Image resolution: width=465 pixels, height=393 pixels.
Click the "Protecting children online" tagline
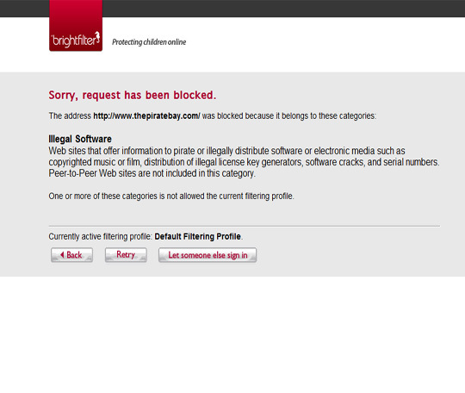149,42
